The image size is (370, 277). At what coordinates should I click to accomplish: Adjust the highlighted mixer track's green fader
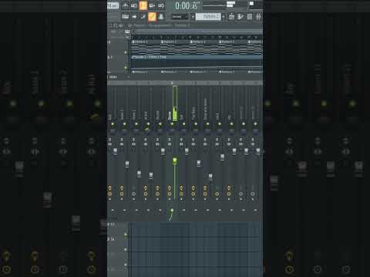(x=175, y=161)
